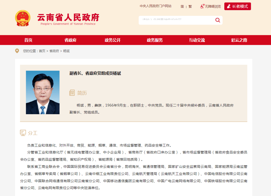Go to 省政府 in breadcrumb
This screenshot has height=196, width=271.
(x=54, y=51)
